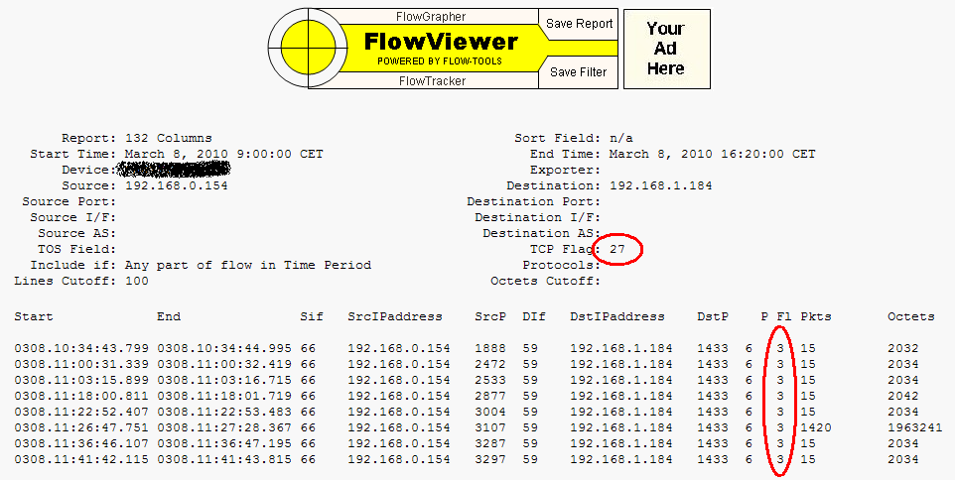Click the Start column header
The height and width of the screenshot is (480, 955).
click(34, 316)
